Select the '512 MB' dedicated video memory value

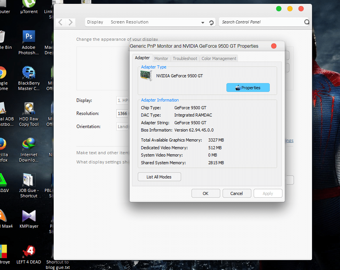point(215,148)
